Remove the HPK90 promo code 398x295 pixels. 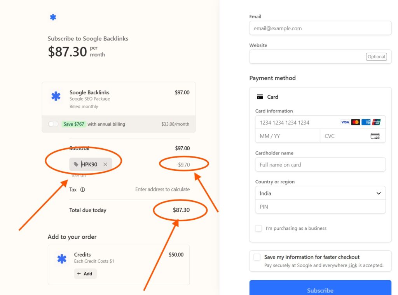click(x=105, y=165)
